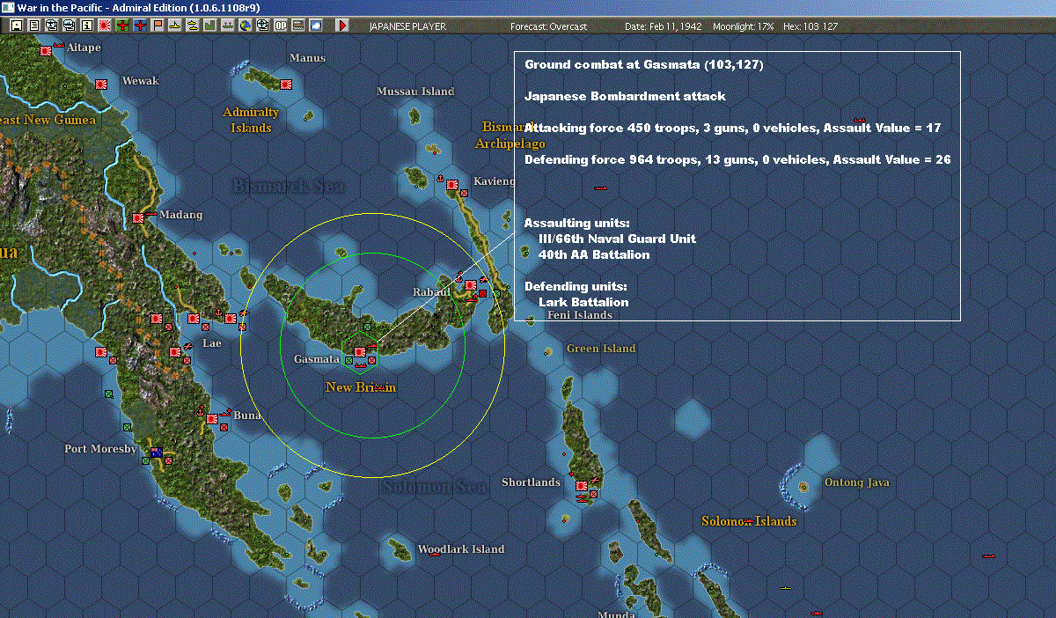Click the OP toolbar button
1056x618 pixels.
(x=279, y=26)
